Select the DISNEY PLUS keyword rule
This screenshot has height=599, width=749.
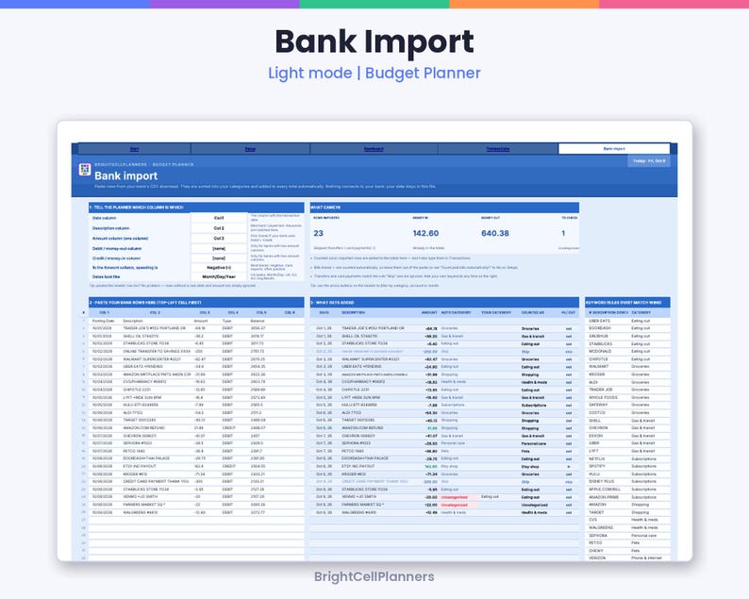click(601, 481)
